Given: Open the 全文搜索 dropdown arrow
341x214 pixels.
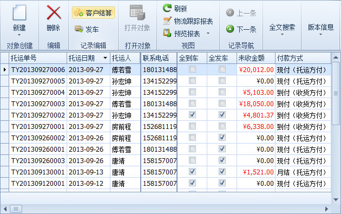Looking at the screenshot, I should click(x=282, y=34).
